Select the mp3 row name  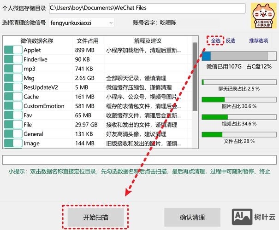coord(30,69)
